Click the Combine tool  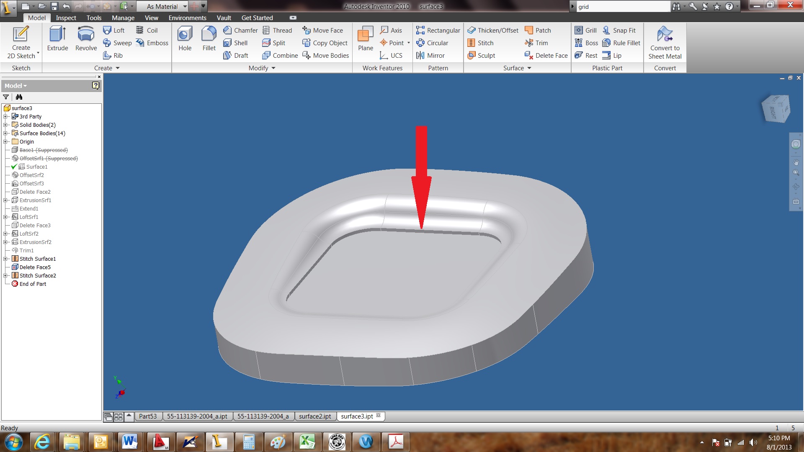[x=280, y=55]
